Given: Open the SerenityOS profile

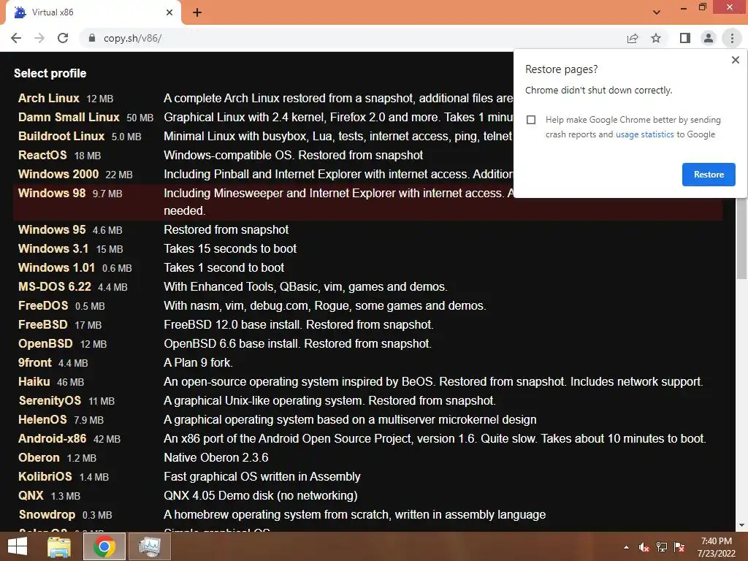Looking at the screenshot, I should [50, 401].
